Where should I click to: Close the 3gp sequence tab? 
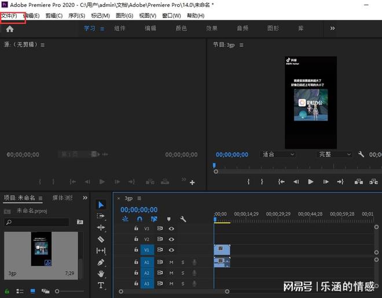tap(119, 198)
